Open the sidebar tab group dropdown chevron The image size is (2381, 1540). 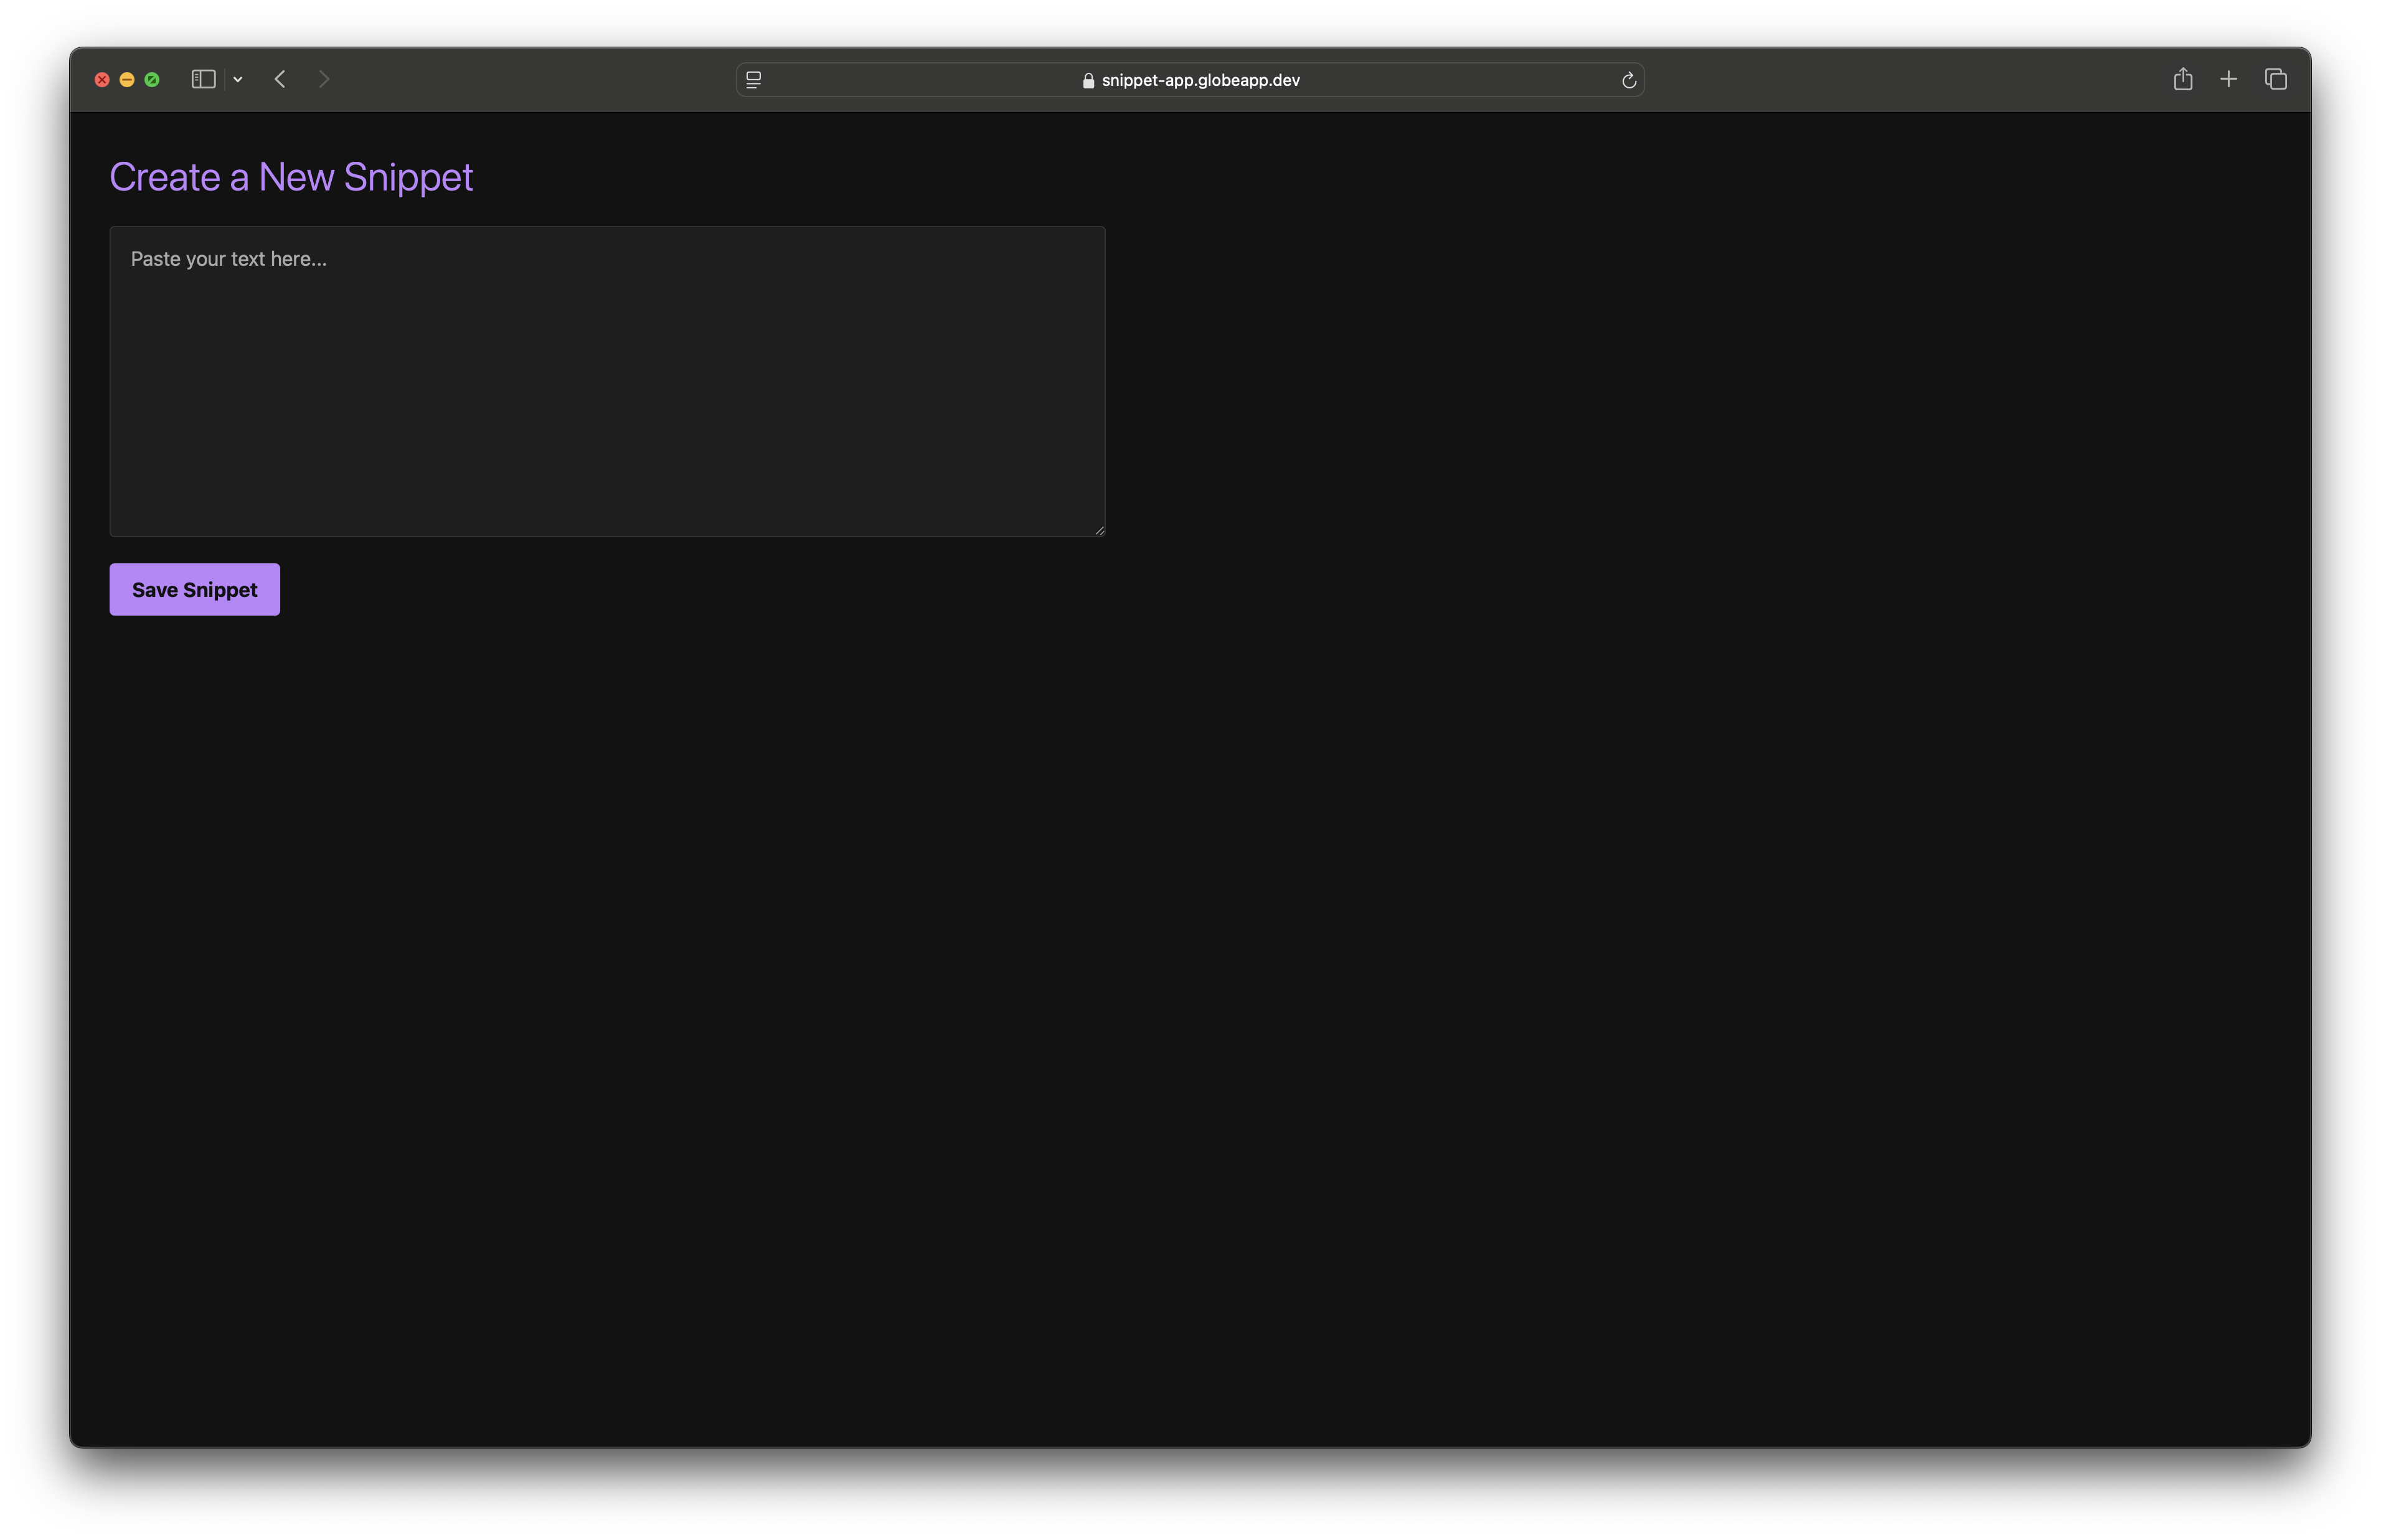point(238,79)
